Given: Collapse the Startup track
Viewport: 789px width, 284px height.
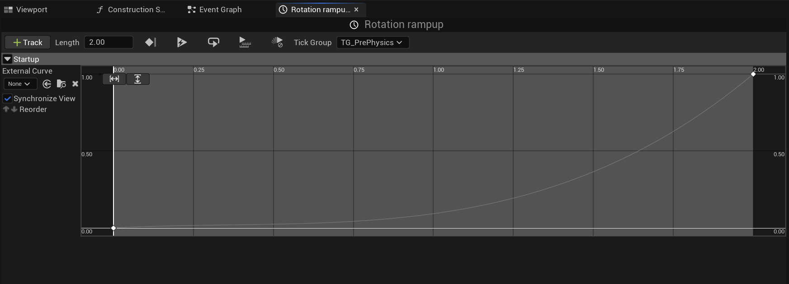Looking at the screenshot, I should 8,59.
